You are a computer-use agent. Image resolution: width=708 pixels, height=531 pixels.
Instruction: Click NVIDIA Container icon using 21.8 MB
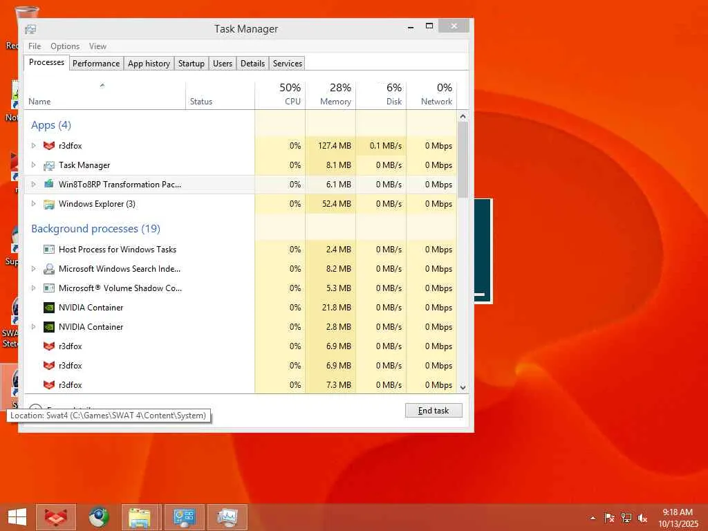pyautogui.click(x=49, y=308)
